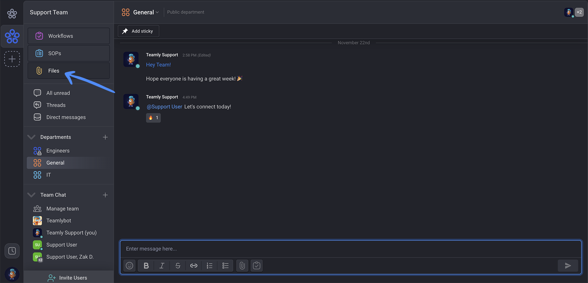Click the Direct messages inbox icon
Viewport: 588px width, 283px height.
37,117
